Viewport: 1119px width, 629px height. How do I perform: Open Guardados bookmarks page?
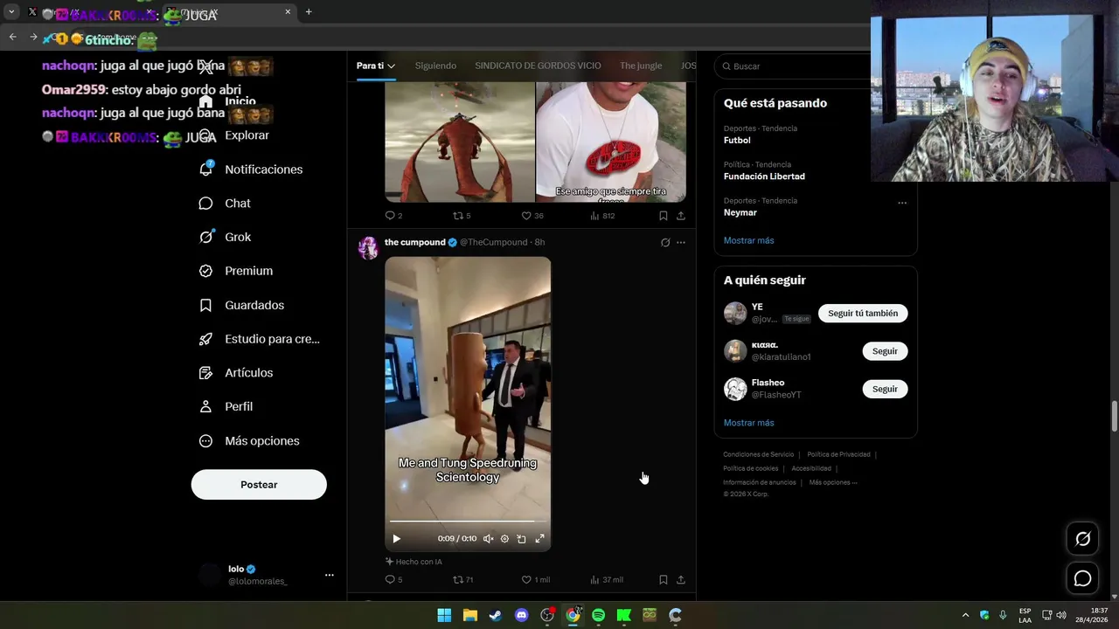pyautogui.click(x=242, y=305)
